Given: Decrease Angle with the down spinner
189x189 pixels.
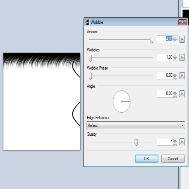Looking at the screenshot, I should [x=175, y=95].
